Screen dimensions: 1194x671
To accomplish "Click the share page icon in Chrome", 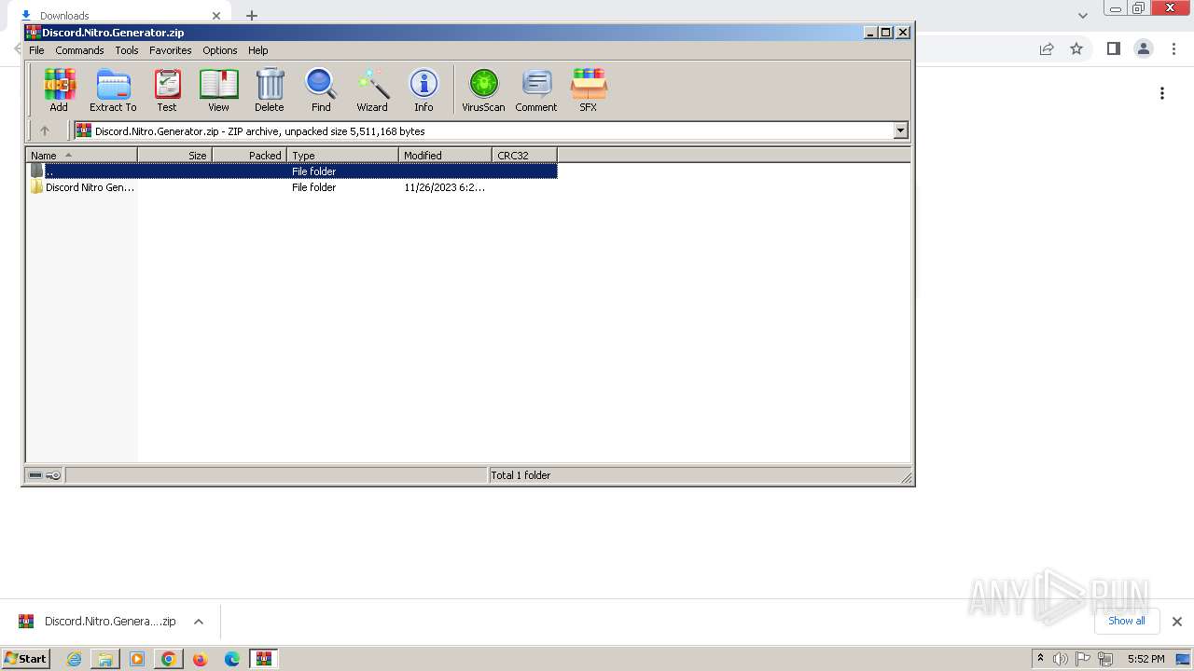I will (1047, 48).
